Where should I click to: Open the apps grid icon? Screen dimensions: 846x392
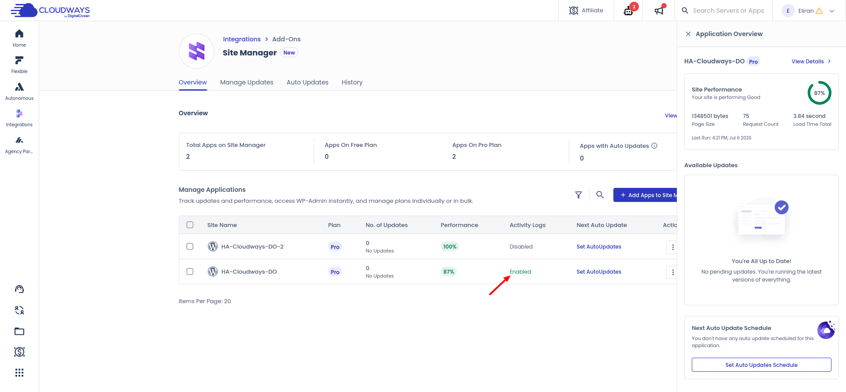(x=19, y=373)
